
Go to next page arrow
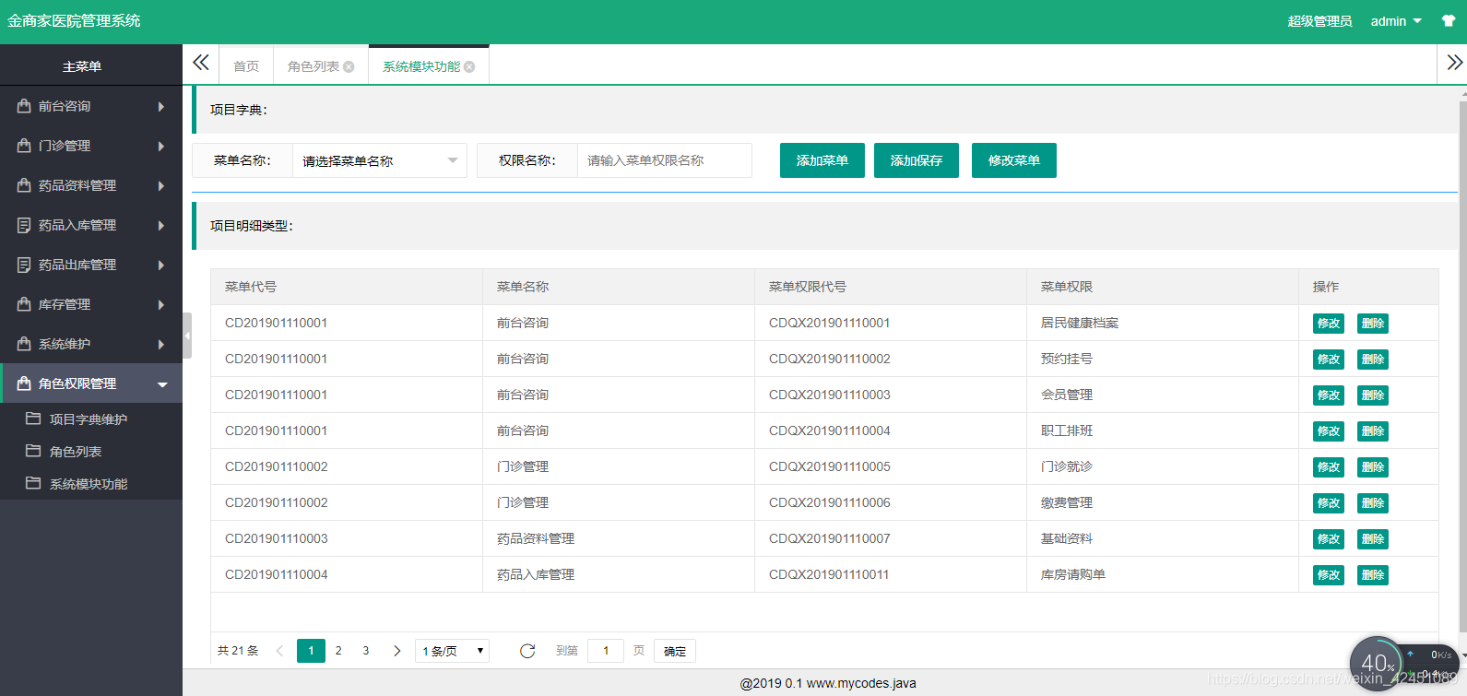397,651
